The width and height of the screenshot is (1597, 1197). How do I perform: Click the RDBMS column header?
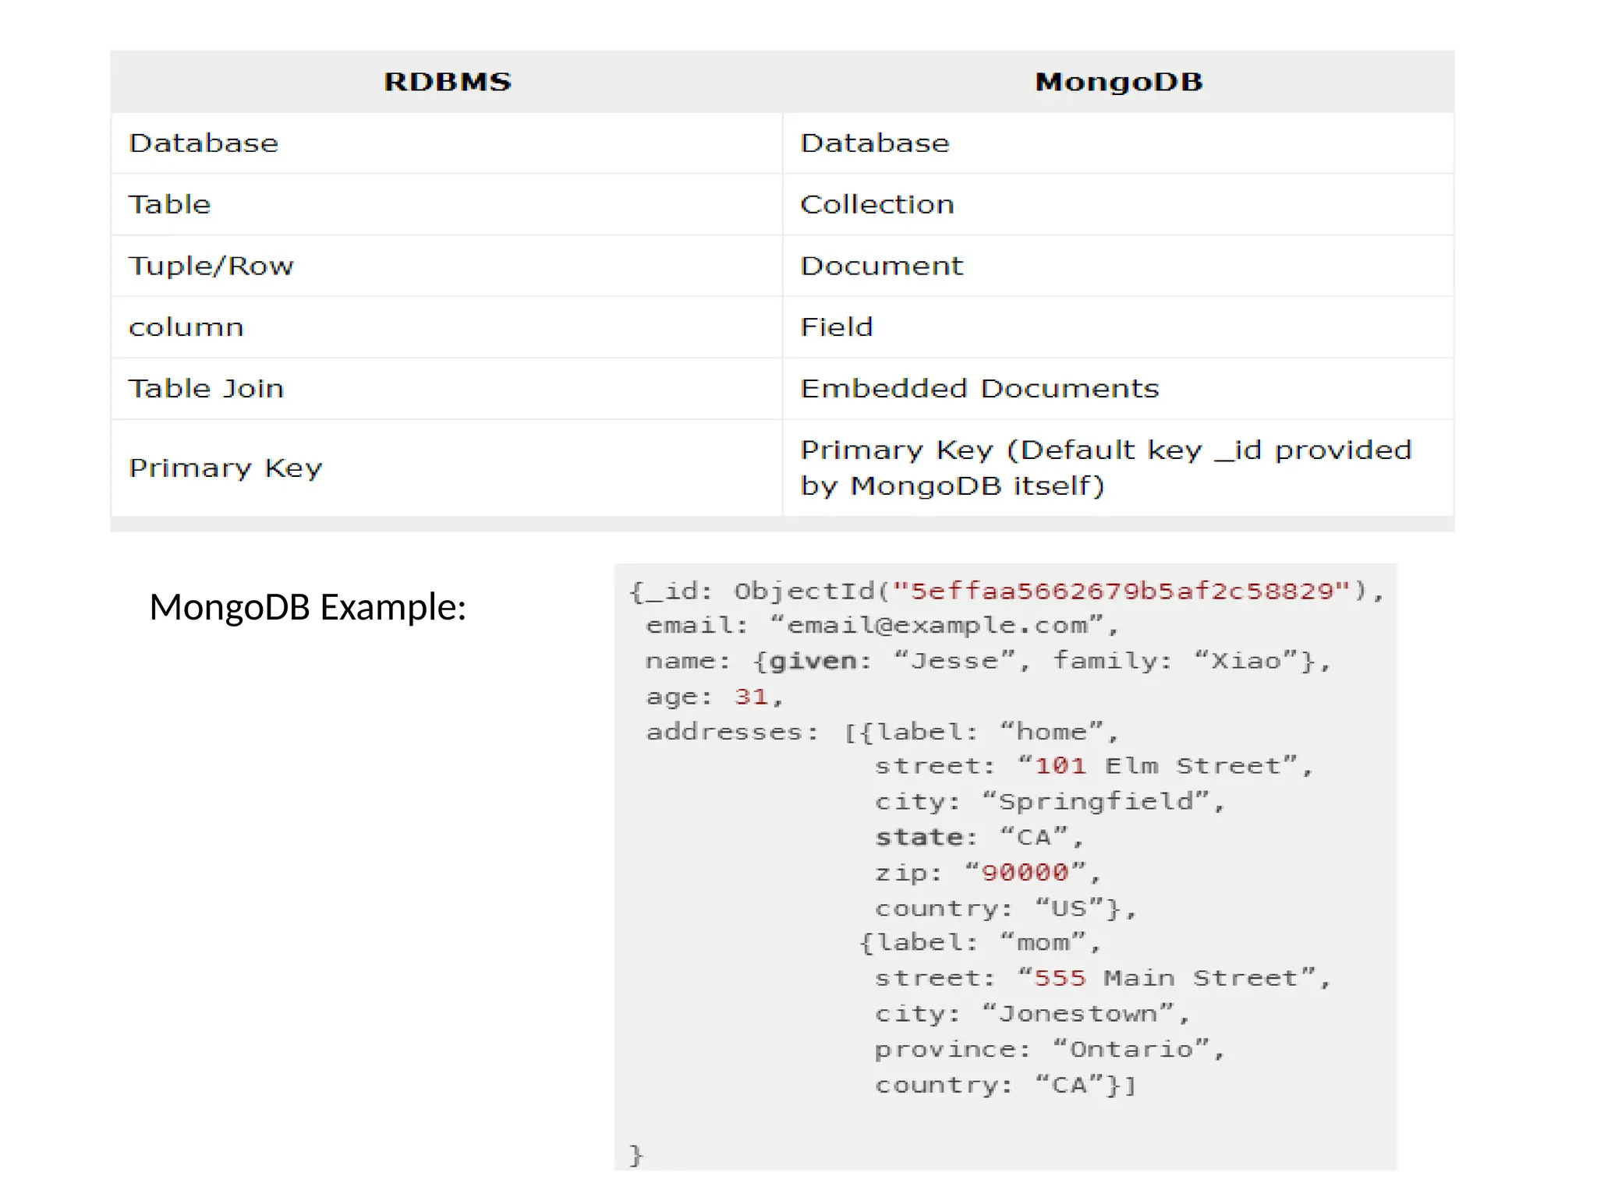(x=447, y=82)
